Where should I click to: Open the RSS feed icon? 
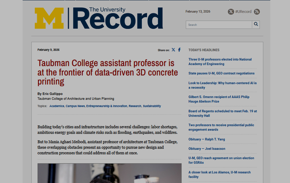pos(257,12)
